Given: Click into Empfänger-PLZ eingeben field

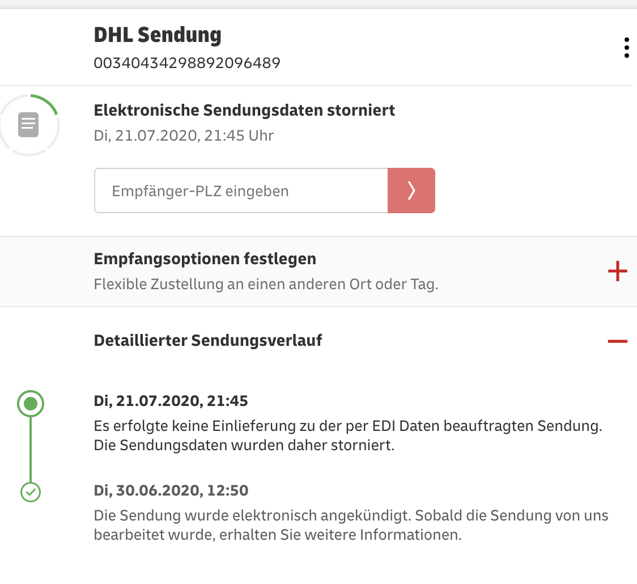Looking at the screenshot, I should [241, 190].
